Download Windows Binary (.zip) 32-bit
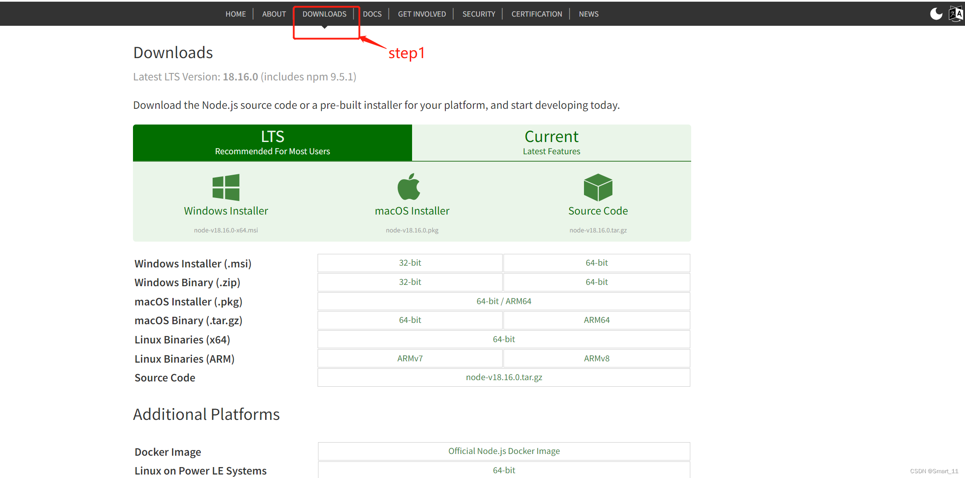 click(x=410, y=282)
